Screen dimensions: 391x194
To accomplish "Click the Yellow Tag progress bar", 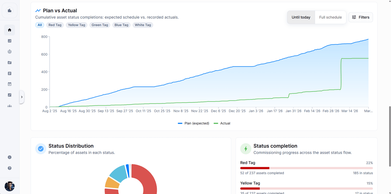I will click(306, 188).
